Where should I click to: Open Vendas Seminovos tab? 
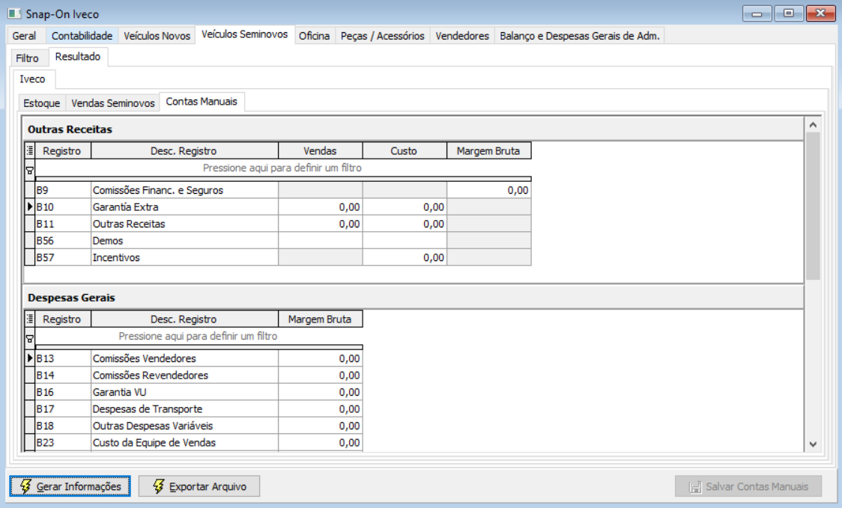pyautogui.click(x=113, y=103)
